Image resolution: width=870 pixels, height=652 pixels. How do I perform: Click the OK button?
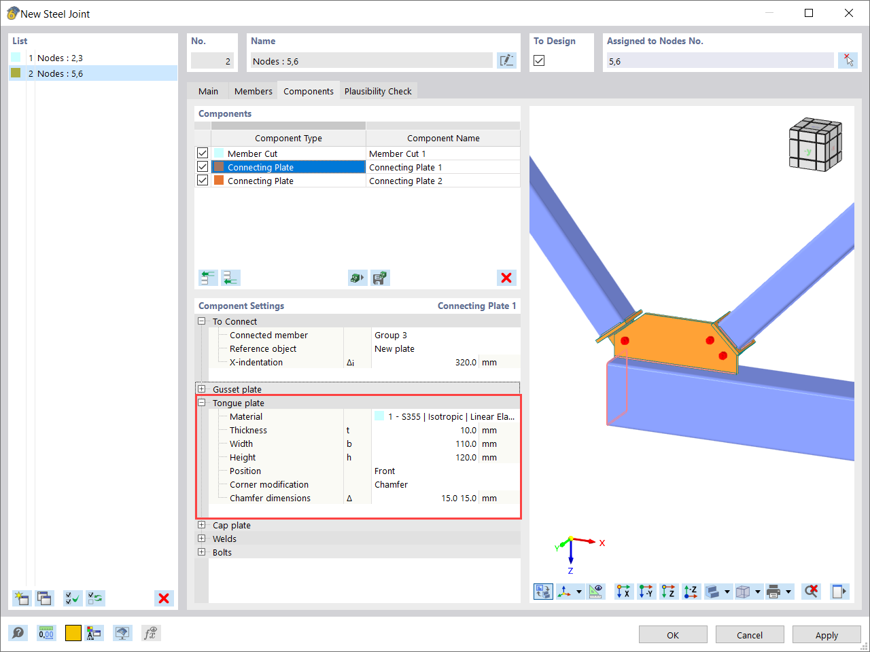(x=673, y=635)
